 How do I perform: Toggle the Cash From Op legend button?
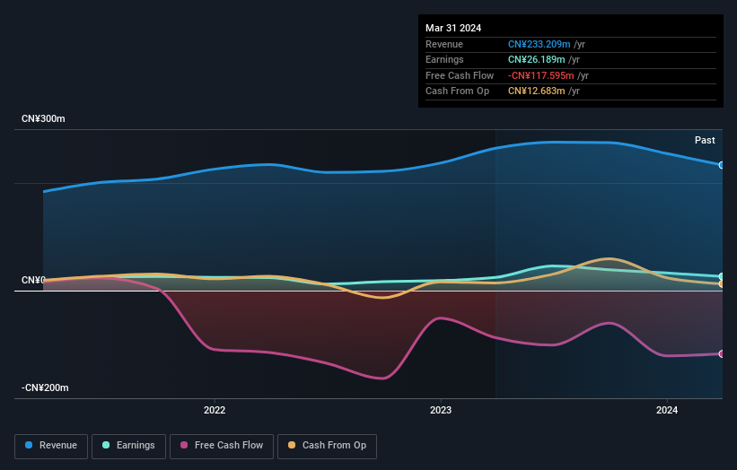(x=327, y=446)
